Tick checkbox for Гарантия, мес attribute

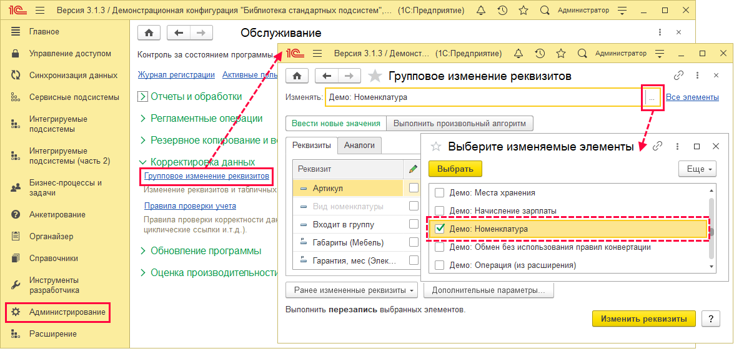pos(414,260)
